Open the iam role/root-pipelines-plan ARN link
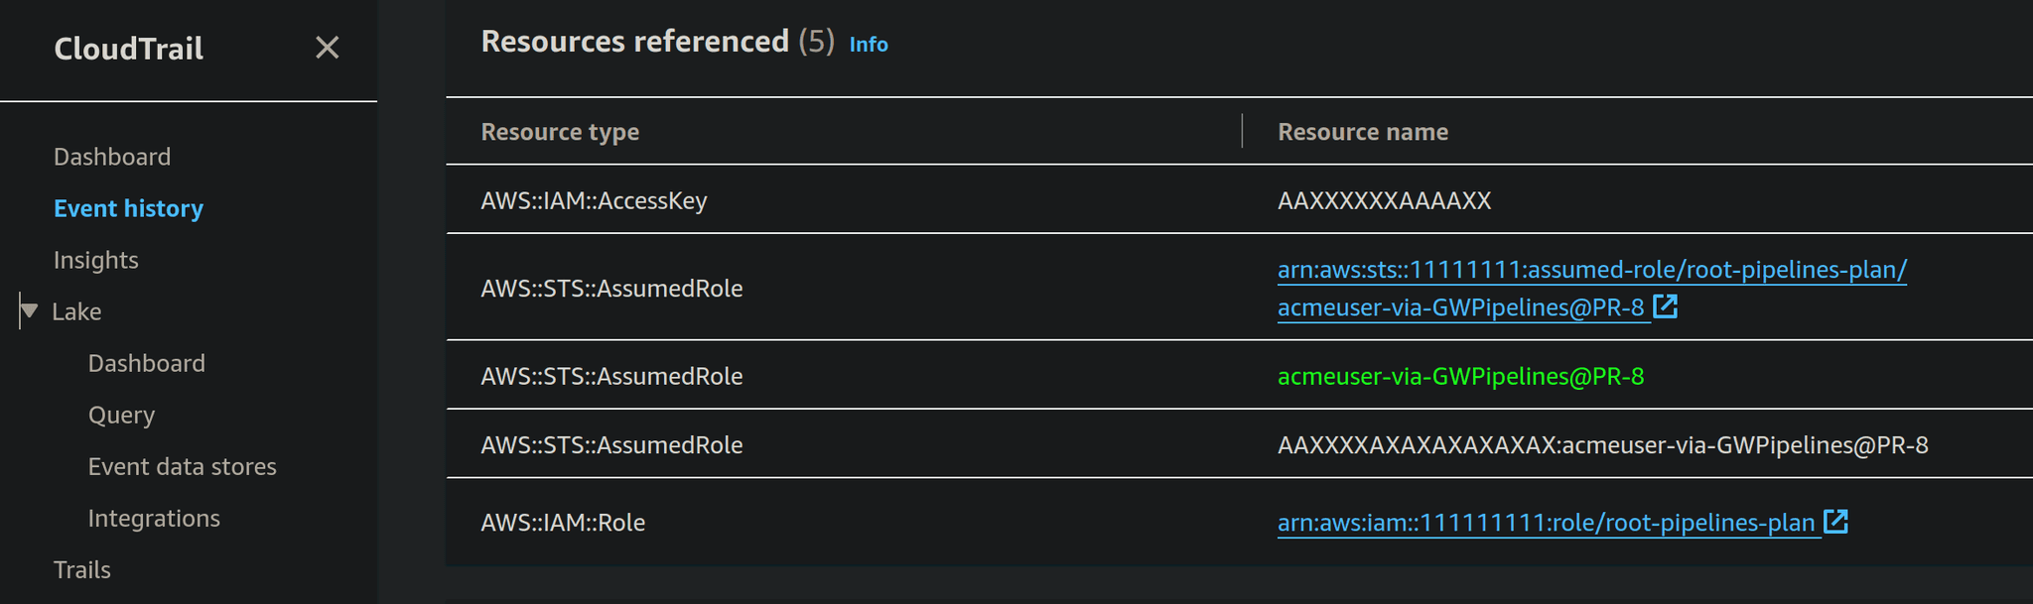2033x604 pixels. (x=1545, y=523)
